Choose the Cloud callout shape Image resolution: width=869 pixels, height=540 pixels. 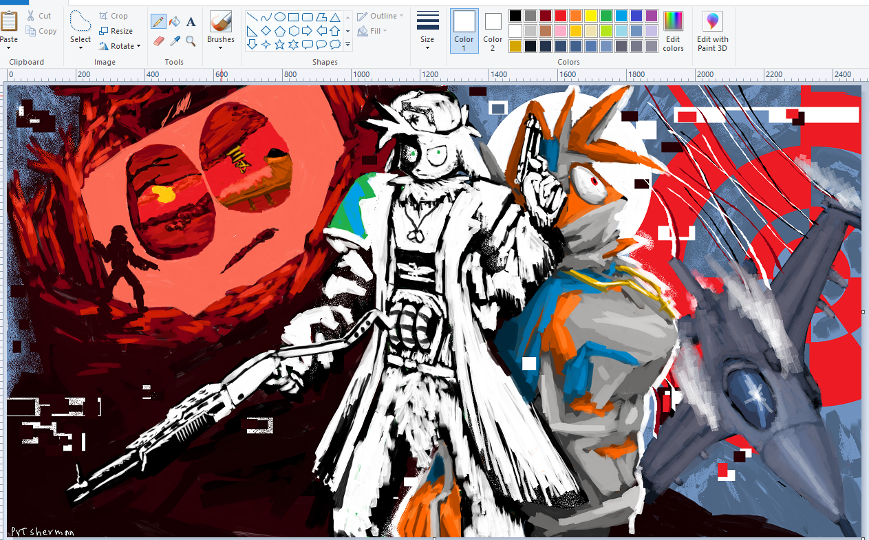[x=335, y=45]
